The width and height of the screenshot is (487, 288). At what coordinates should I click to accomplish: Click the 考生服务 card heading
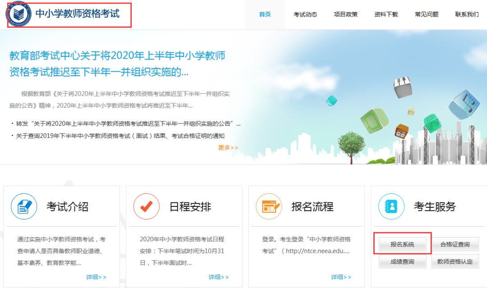(x=435, y=207)
